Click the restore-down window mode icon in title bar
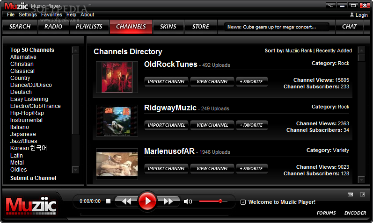This screenshot has width=373, height=223. pos(331,6)
